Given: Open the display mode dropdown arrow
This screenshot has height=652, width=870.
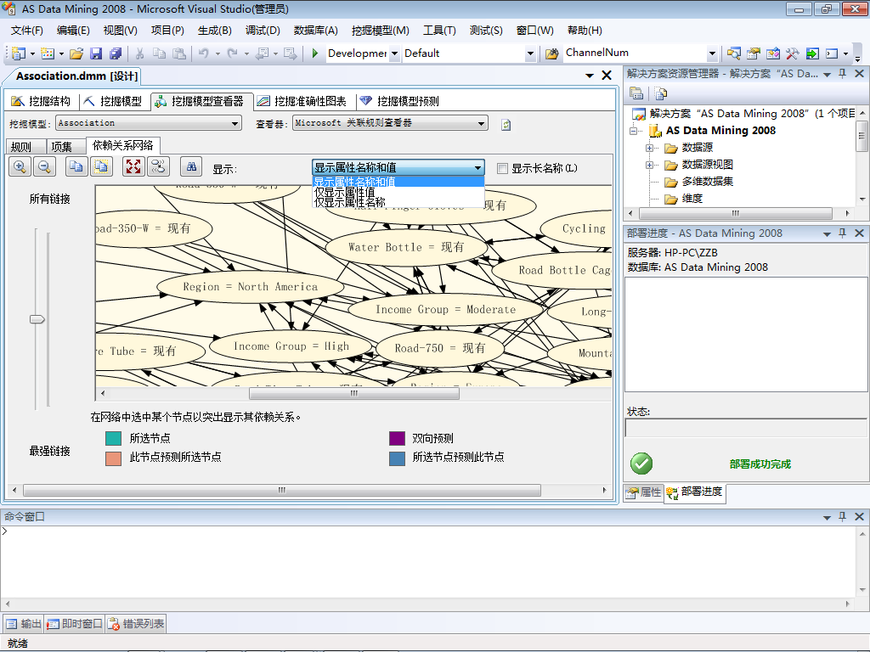Looking at the screenshot, I should pyautogui.click(x=477, y=167).
